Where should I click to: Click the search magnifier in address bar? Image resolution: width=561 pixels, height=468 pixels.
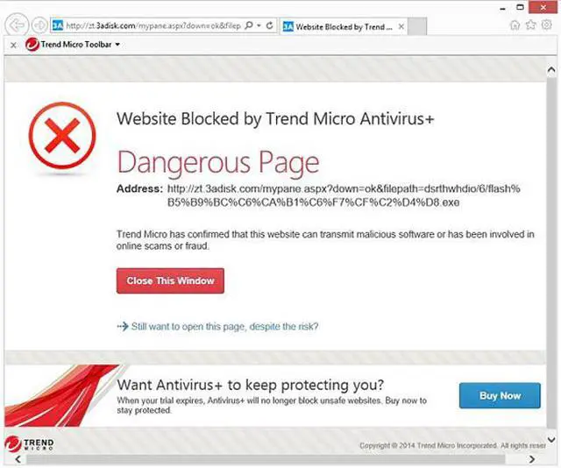click(249, 25)
